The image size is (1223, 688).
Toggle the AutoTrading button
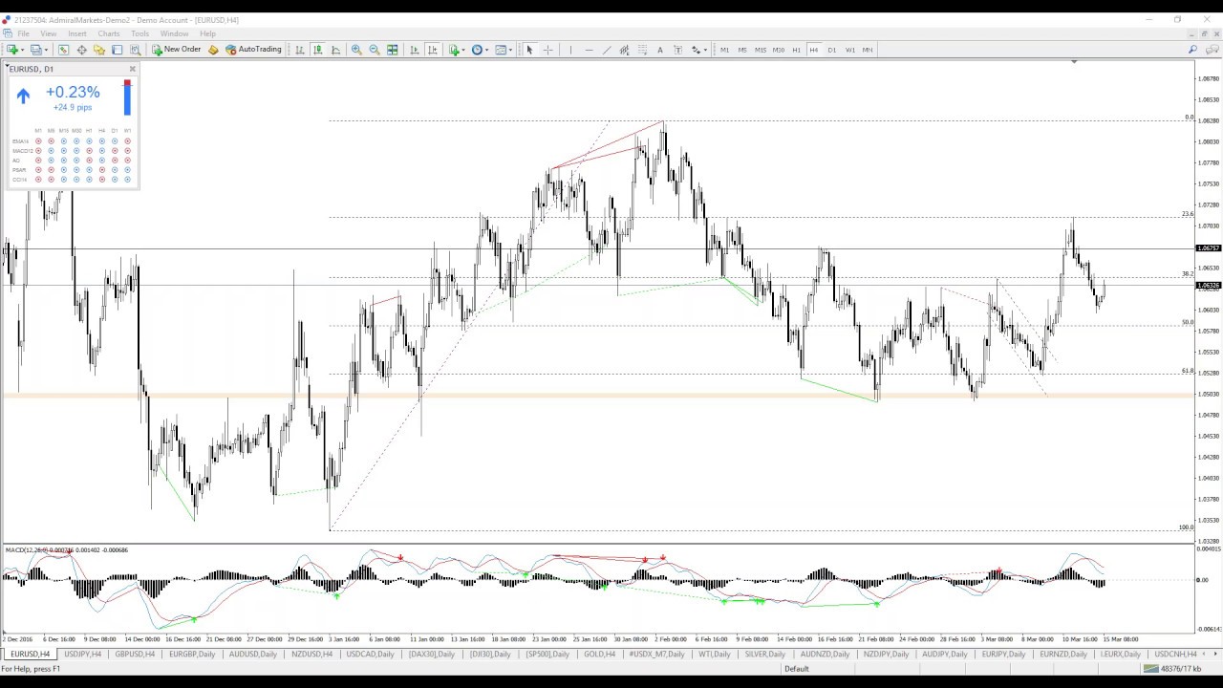click(x=254, y=50)
